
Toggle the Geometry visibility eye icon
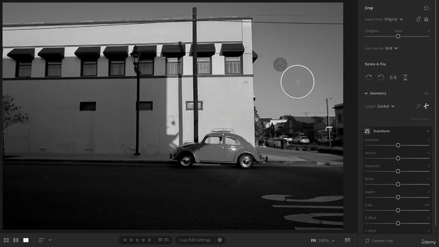(x=426, y=93)
